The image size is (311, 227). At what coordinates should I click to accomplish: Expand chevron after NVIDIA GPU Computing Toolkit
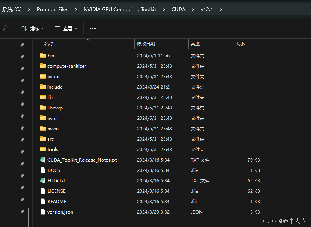[164, 9]
